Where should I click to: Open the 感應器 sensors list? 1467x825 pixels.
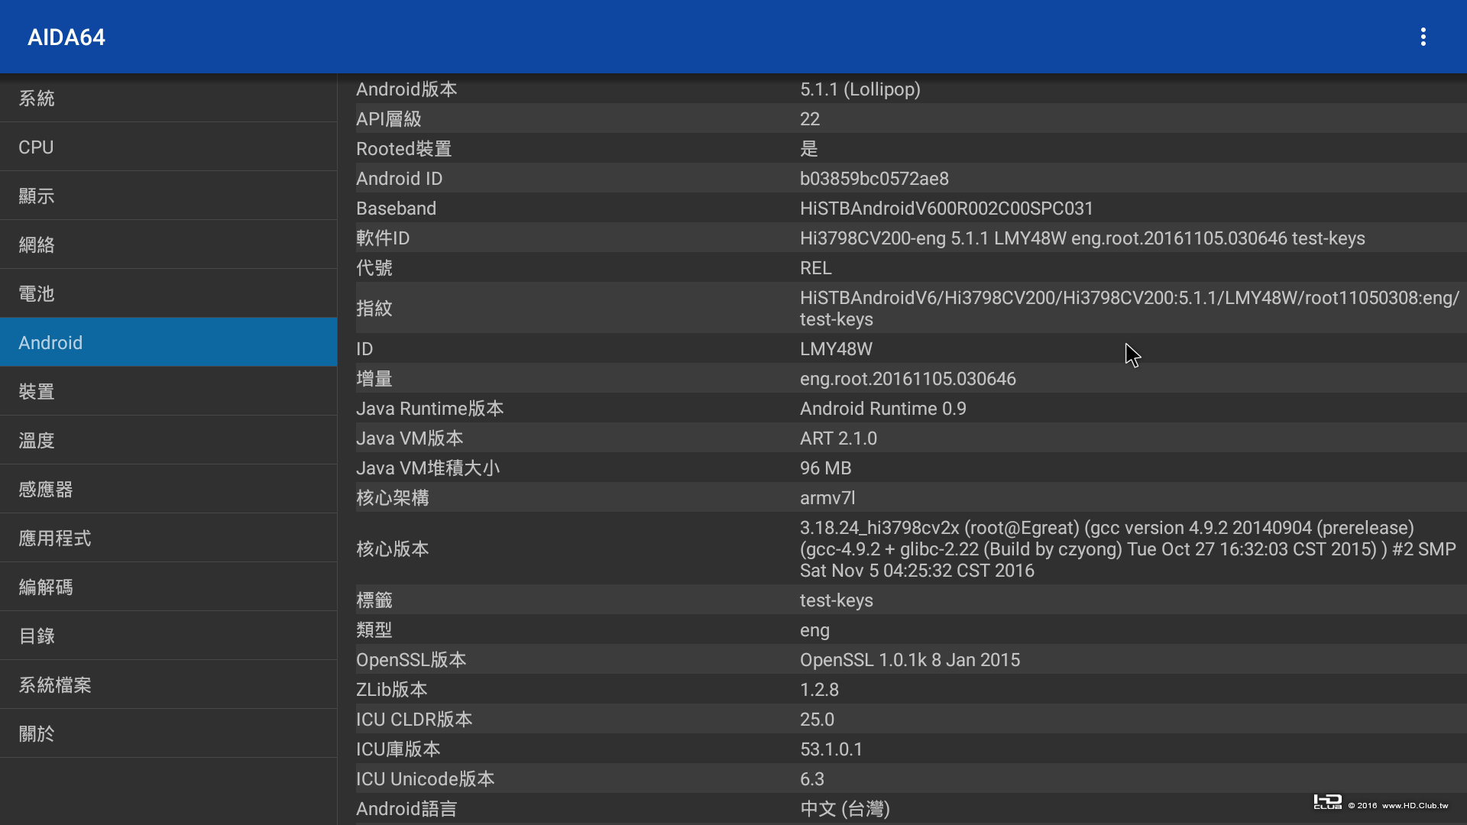pyautogui.click(x=168, y=489)
